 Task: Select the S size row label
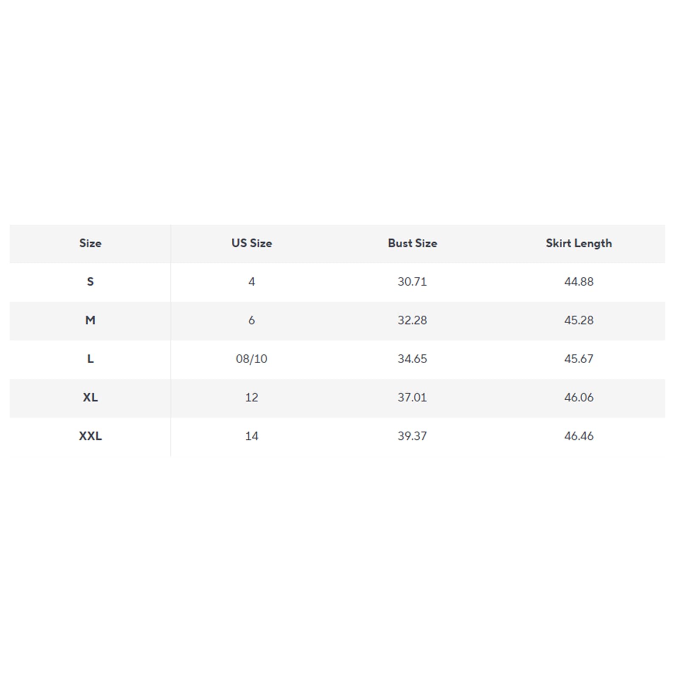[x=90, y=282]
